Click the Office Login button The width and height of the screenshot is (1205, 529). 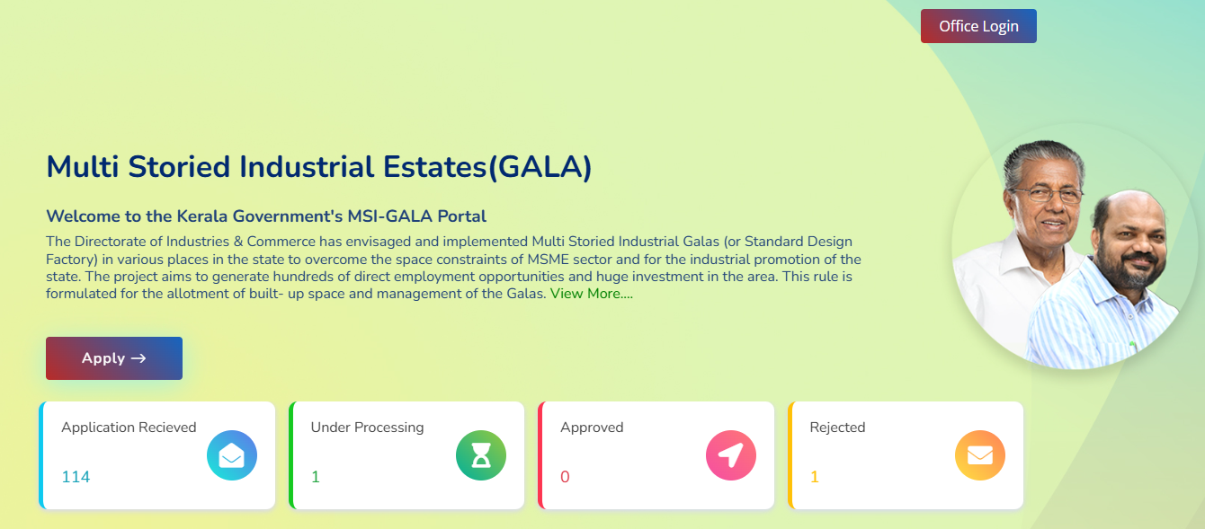click(x=978, y=26)
